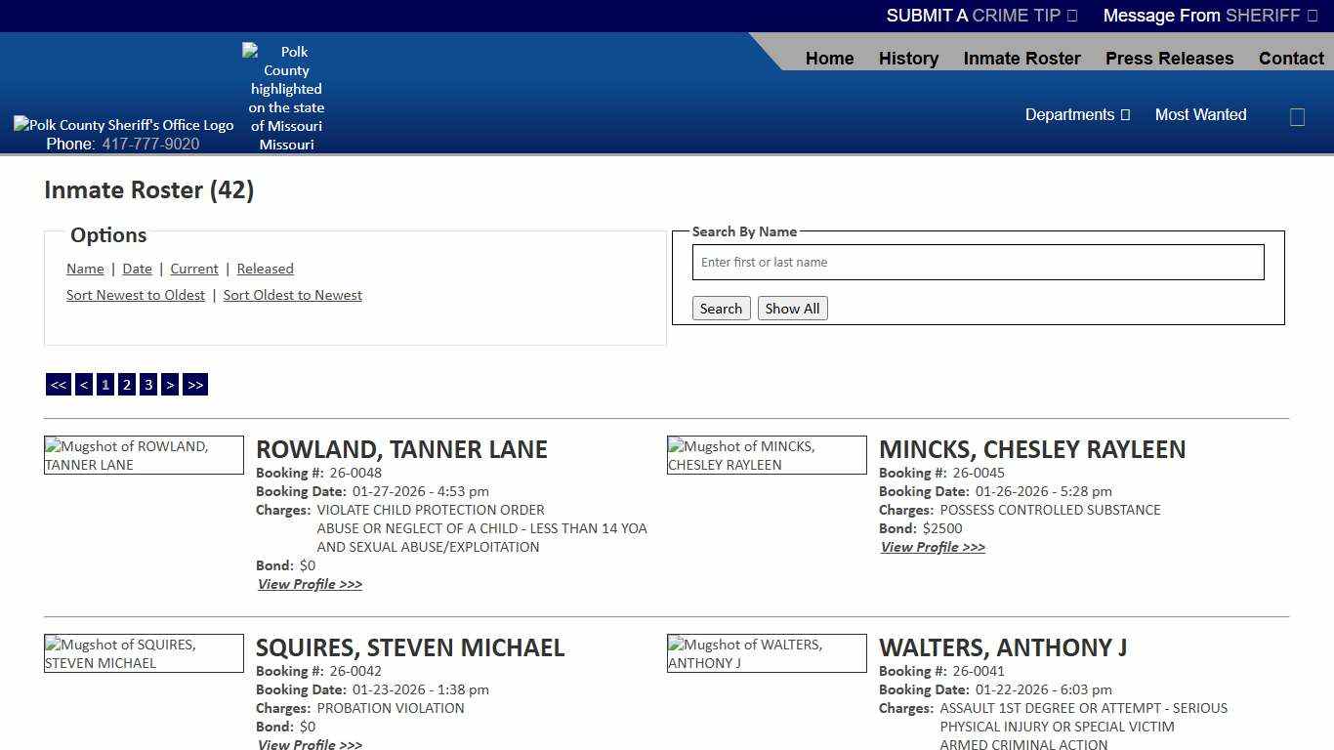Image resolution: width=1334 pixels, height=750 pixels.
Task: Click the name search input field
Action: point(977,262)
